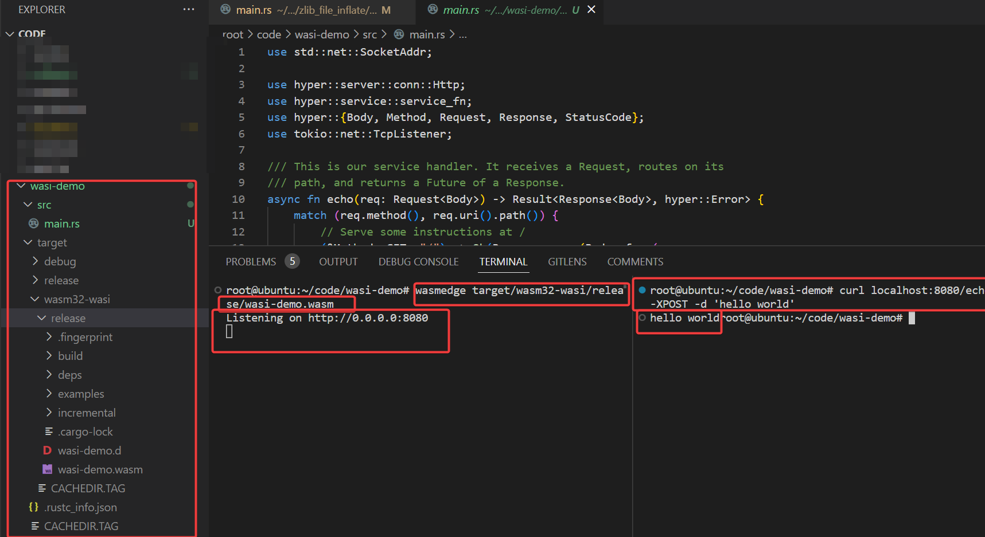Open the COMMENTS panel tab
Viewport: 985px width, 537px height.
(x=635, y=262)
